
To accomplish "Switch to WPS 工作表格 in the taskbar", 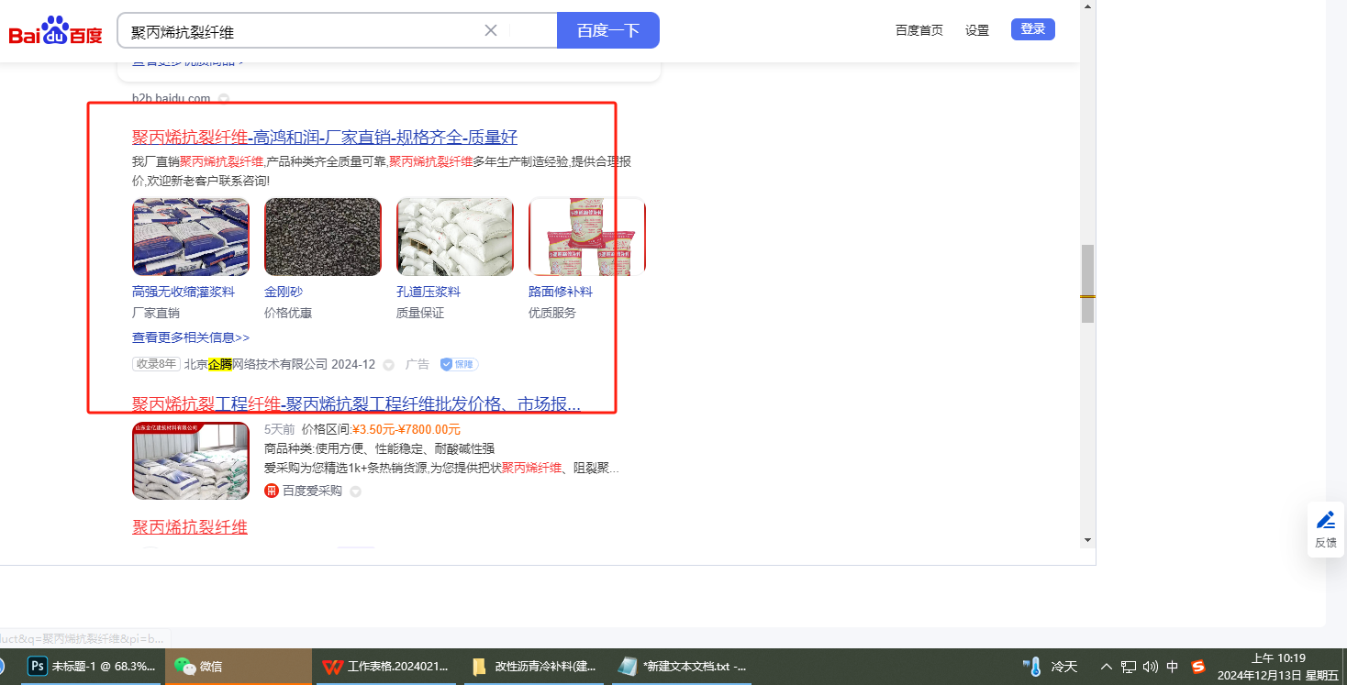I will tap(385, 667).
